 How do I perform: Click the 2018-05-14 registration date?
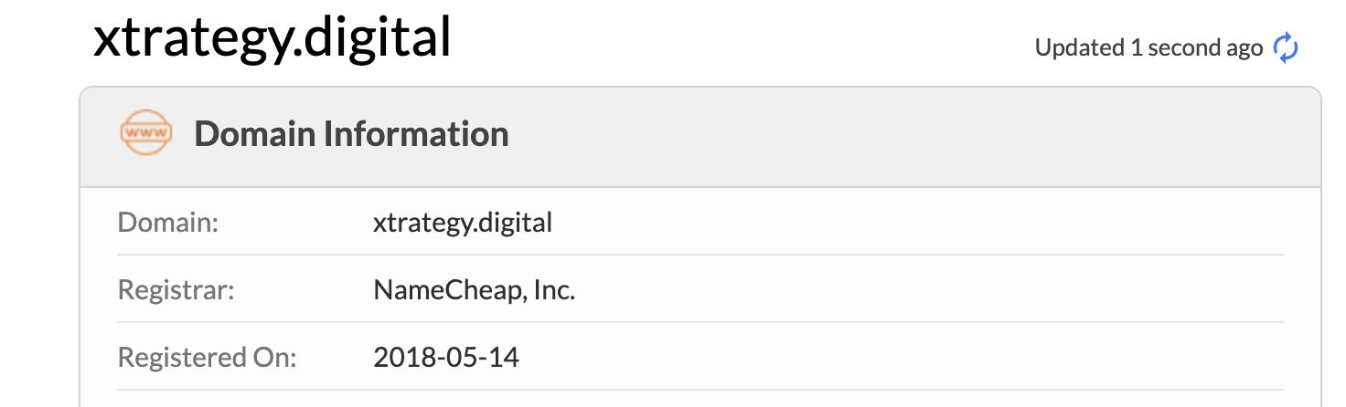(446, 358)
